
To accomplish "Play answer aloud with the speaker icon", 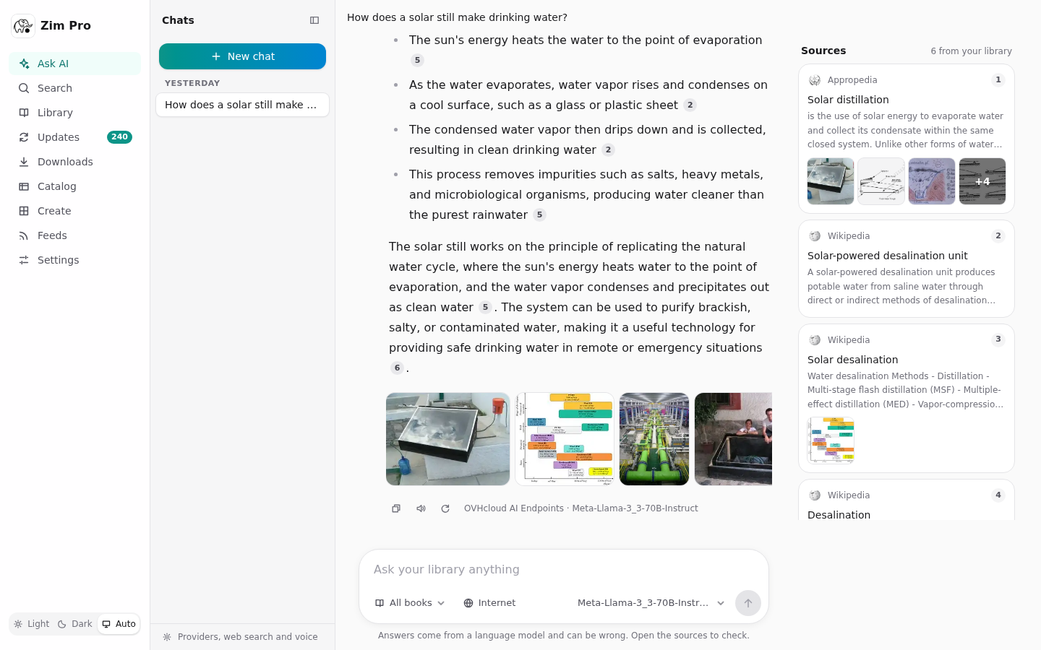I will (421, 508).
